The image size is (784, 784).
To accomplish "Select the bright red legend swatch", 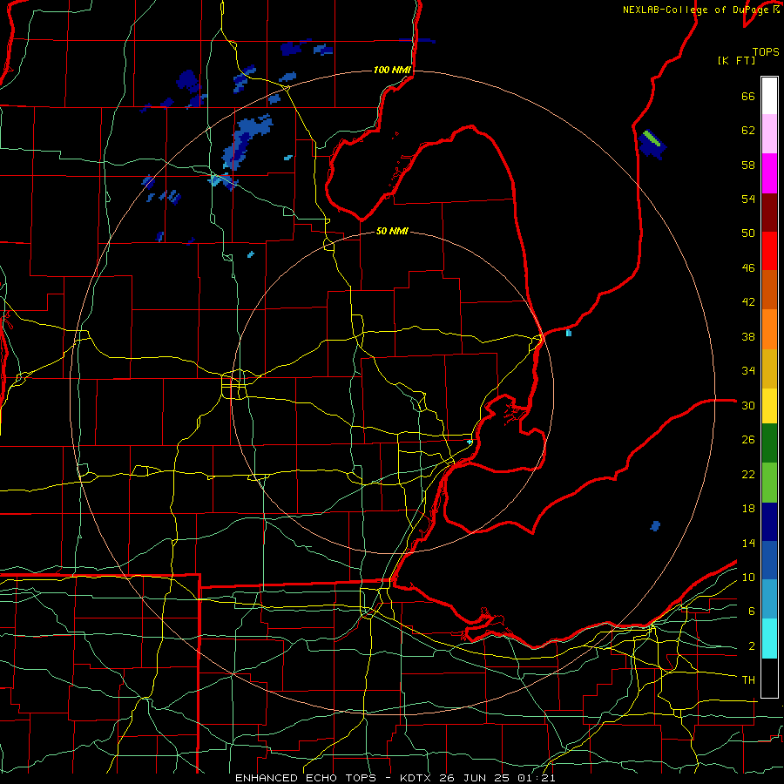I will point(769,251).
